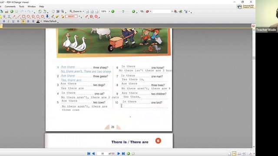
Task: Toggle align center formatting button
Action: 28,21
